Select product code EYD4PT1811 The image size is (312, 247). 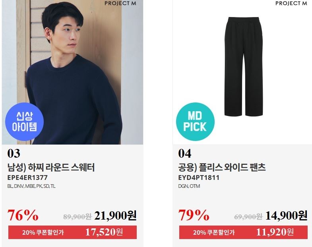coord(199,178)
